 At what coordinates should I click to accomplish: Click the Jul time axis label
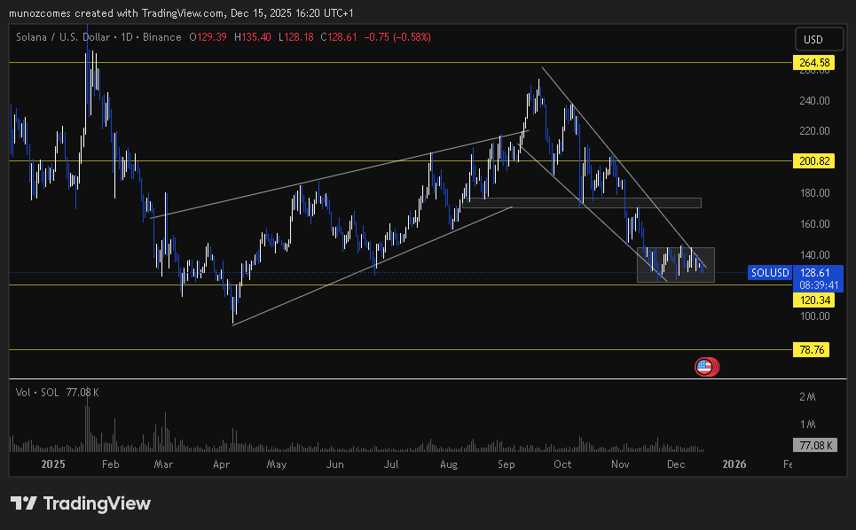click(391, 464)
